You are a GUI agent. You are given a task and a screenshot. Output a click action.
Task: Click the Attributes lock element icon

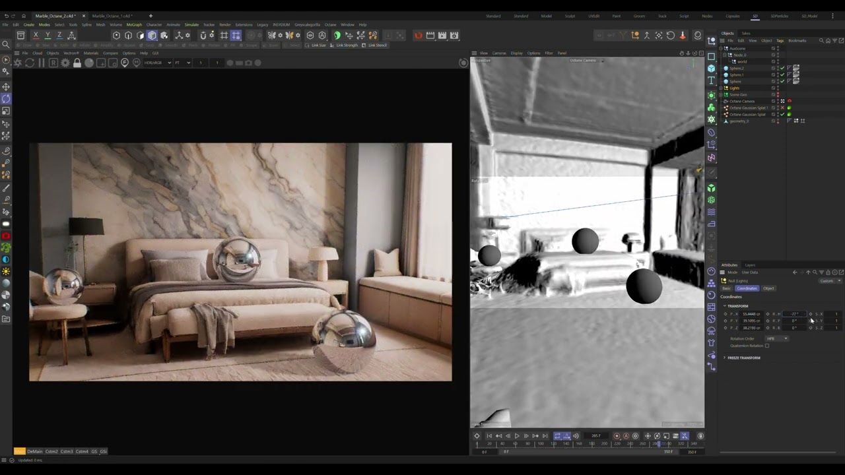click(x=828, y=272)
